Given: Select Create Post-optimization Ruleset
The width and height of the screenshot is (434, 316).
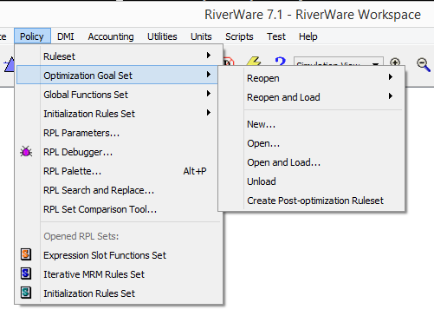Looking at the screenshot, I should tap(311, 201).
